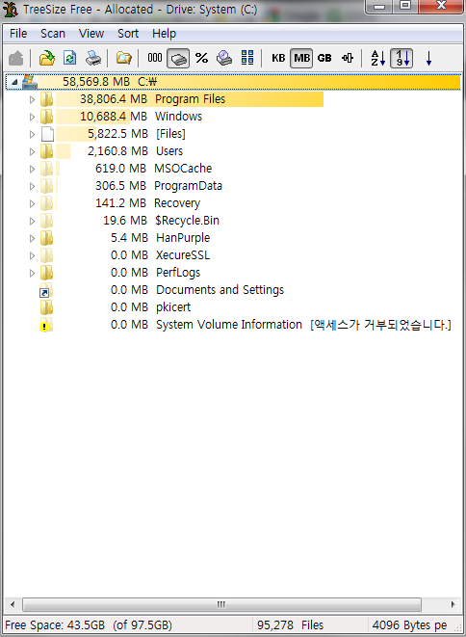466x637 pixels.
Task: Select the HanPurple row
Action: 233,238
